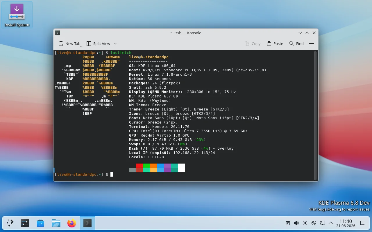Open Dolphin file manager from taskbar
The width and height of the screenshot is (372, 232).
click(x=56, y=223)
